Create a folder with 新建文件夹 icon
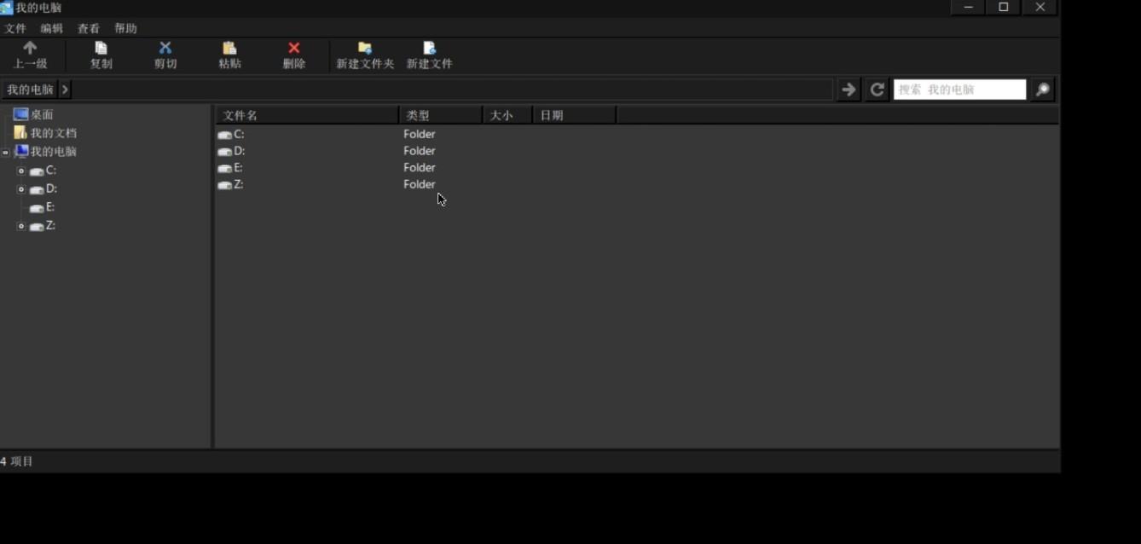Viewport: 1141px width, 544px height. 365,49
